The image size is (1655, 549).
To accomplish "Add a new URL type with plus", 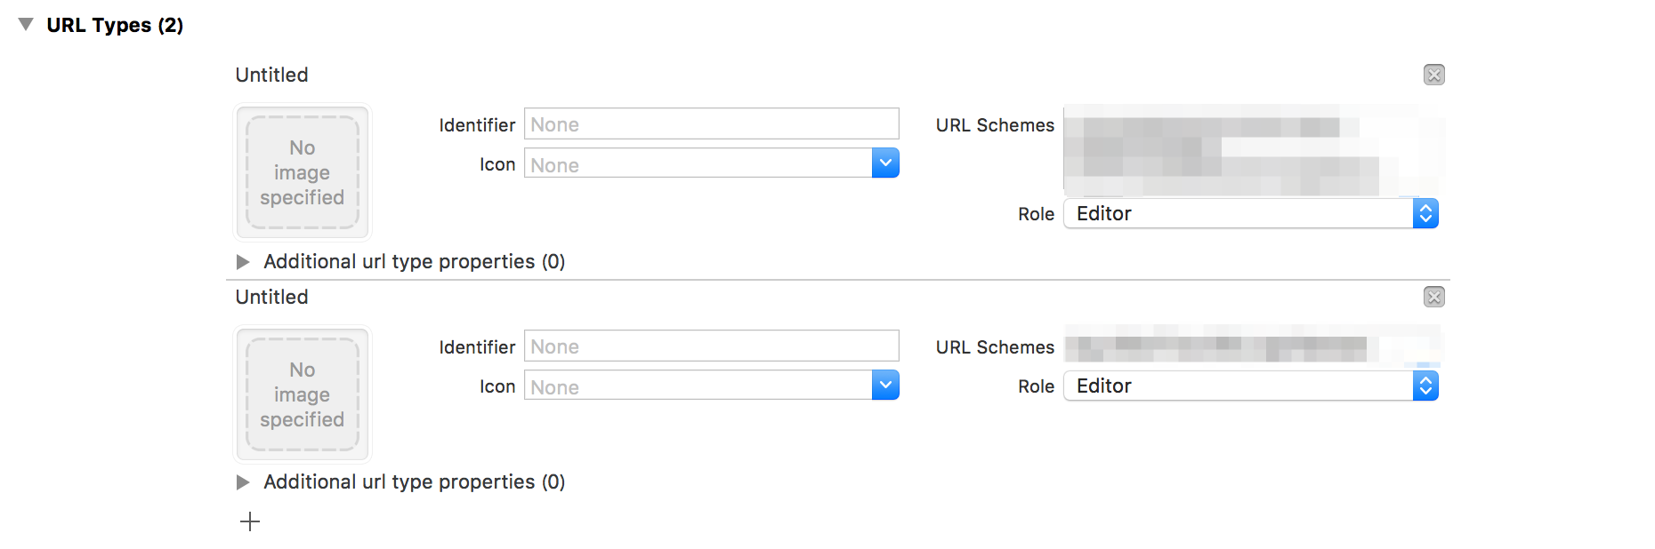I will click(250, 521).
